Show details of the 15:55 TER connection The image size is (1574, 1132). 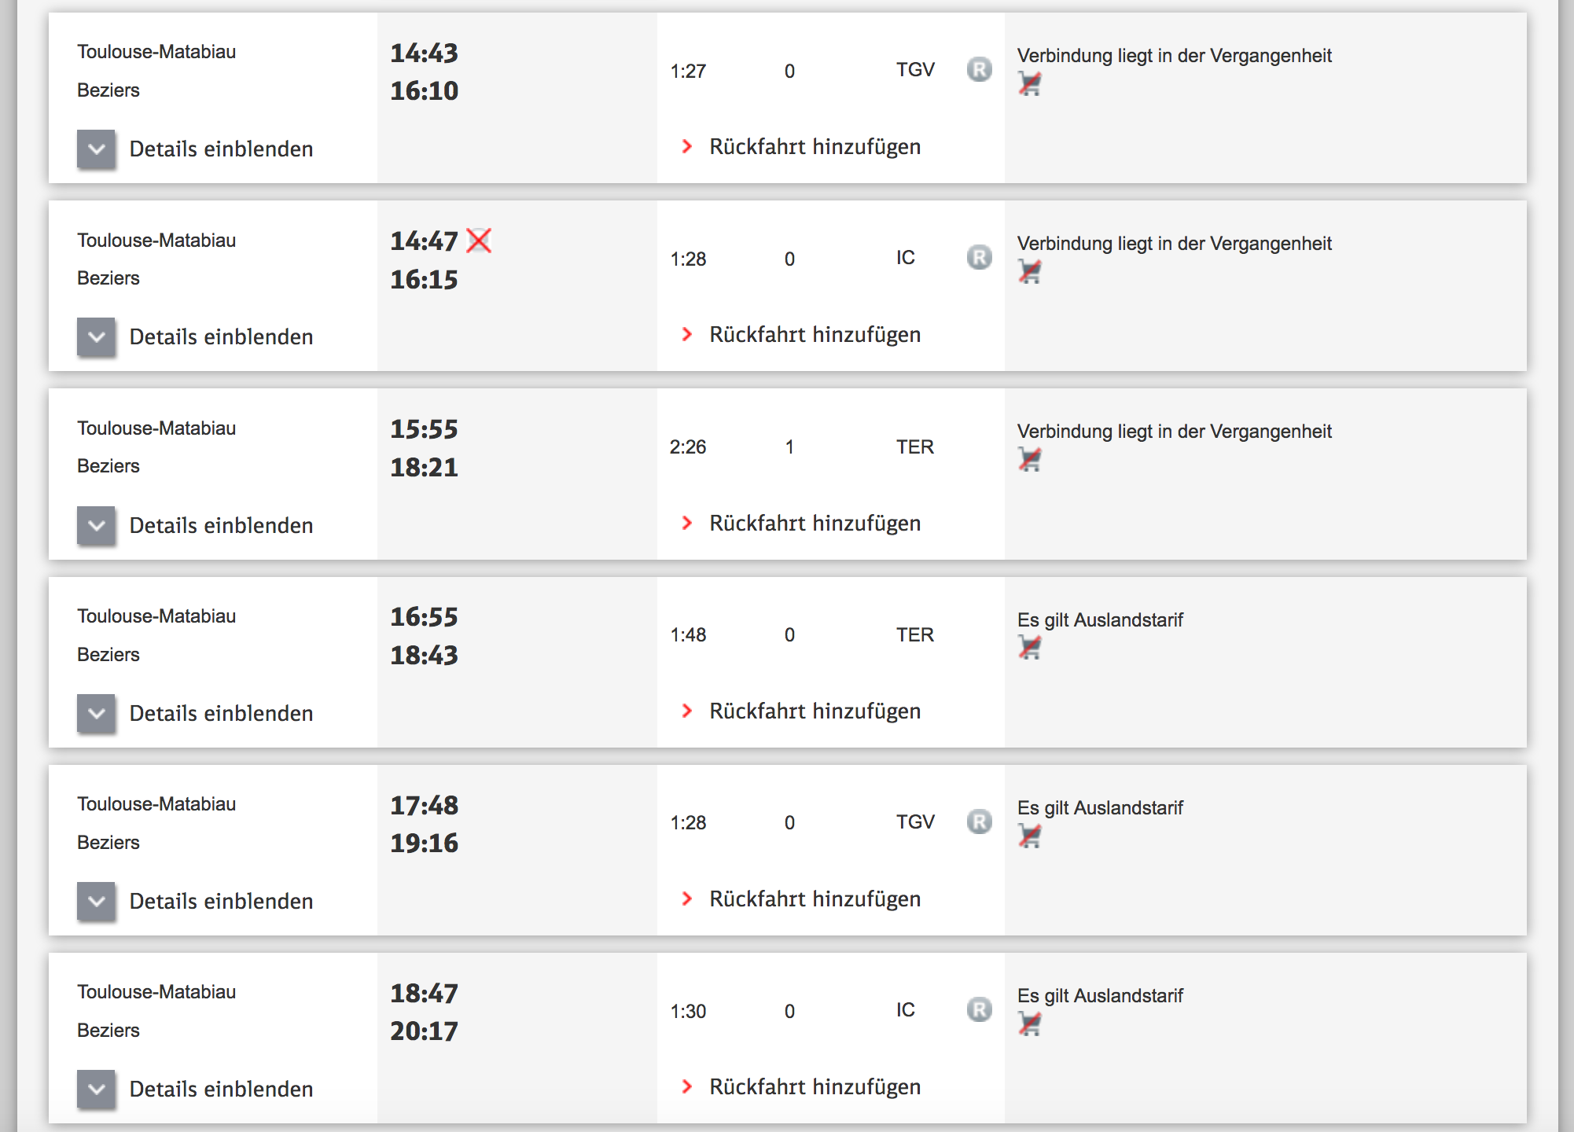pos(97,525)
